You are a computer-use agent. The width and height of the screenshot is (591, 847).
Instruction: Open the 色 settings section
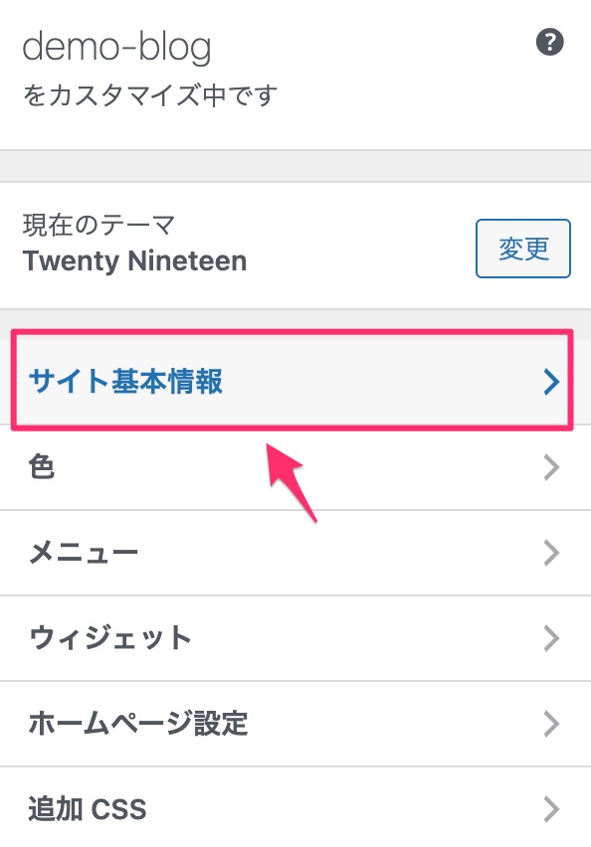[295, 467]
